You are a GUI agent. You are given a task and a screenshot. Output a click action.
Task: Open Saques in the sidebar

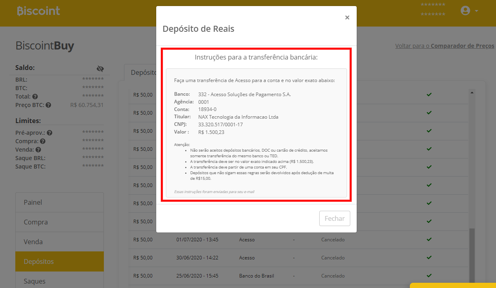[60, 280]
